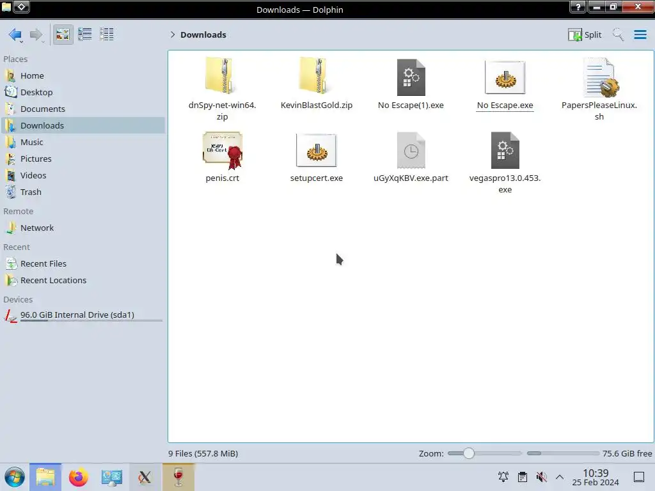Viewport: 655px width, 491px height.
Task: Open Documents in Places
Action: (83, 109)
